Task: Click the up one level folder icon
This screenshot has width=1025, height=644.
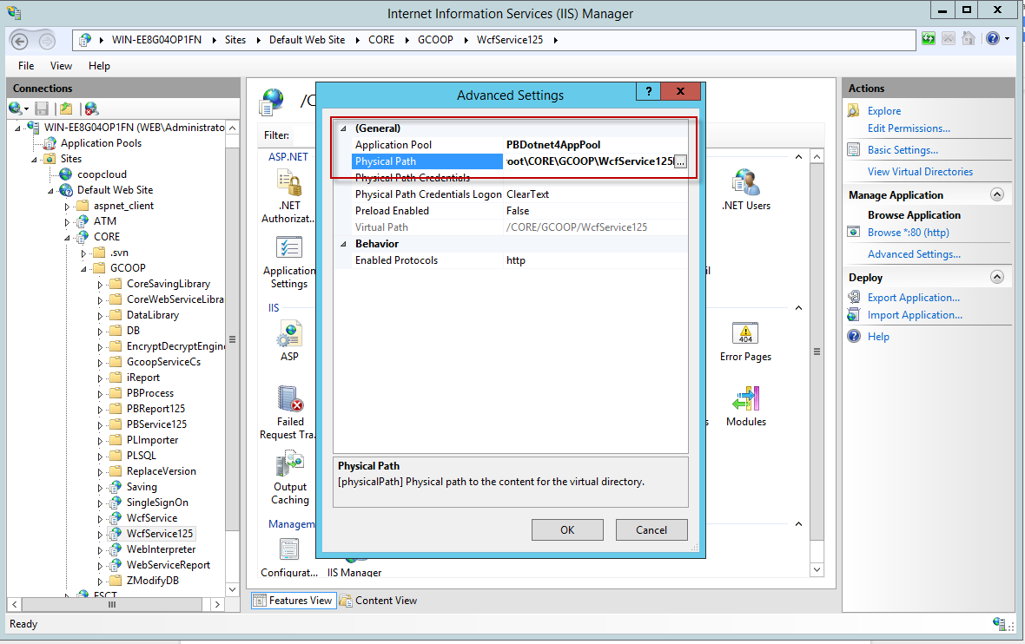Action: tap(66, 108)
